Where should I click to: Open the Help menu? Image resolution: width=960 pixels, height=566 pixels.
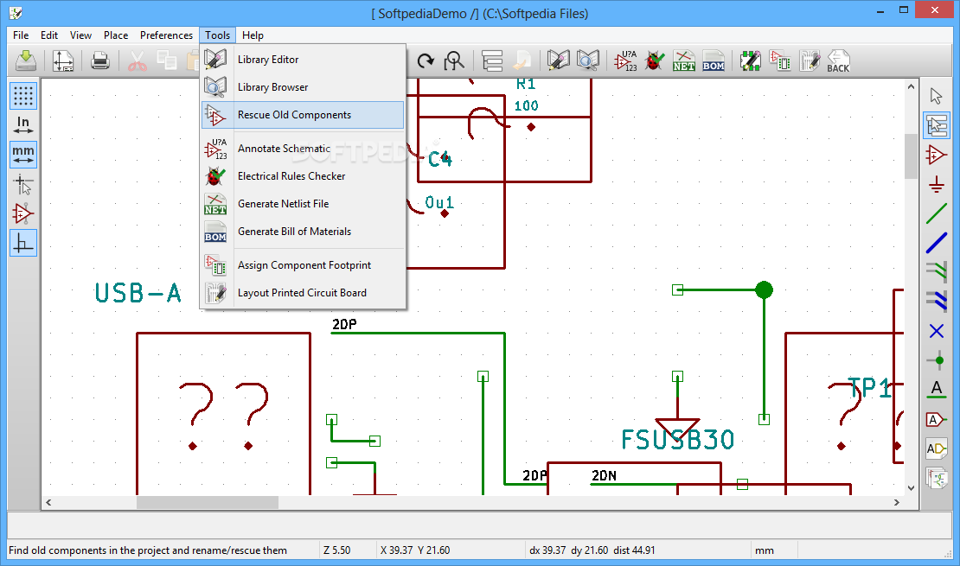253,35
